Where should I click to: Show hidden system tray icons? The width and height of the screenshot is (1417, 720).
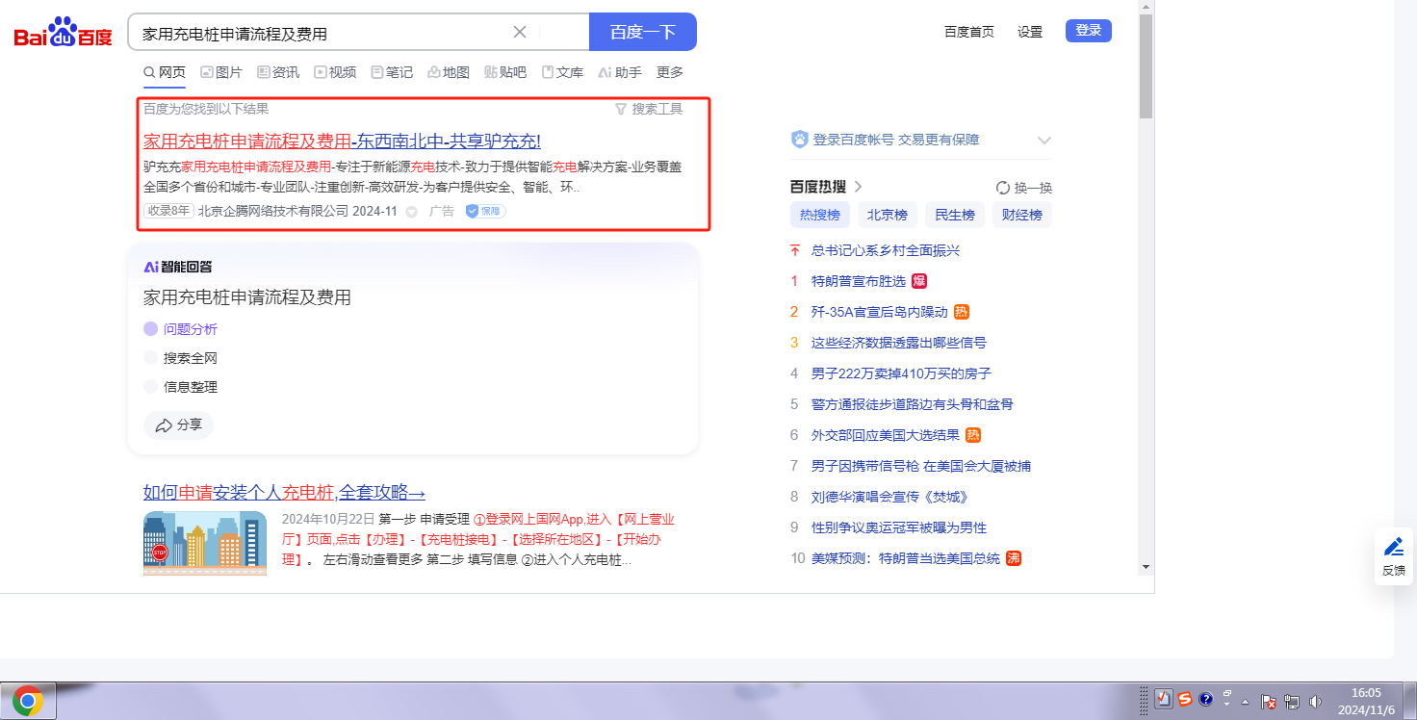tap(1246, 702)
